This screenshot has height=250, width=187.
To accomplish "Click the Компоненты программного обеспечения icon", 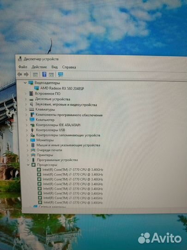I will click(32, 115).
